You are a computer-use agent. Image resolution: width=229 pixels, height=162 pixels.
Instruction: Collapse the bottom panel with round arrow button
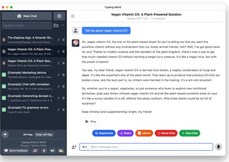(5, 135)
